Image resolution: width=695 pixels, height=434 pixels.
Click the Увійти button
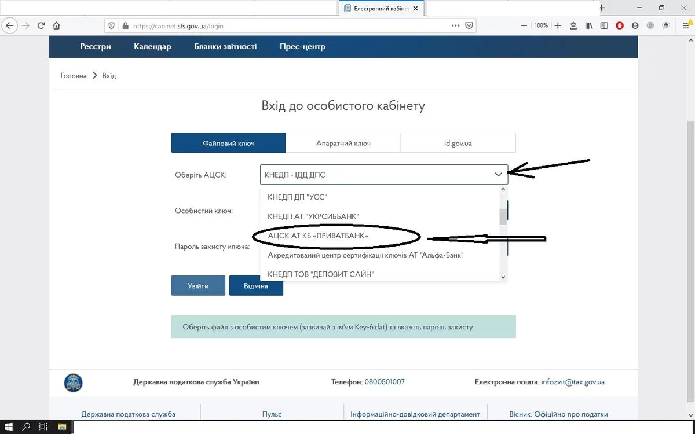tap(198, 286)
